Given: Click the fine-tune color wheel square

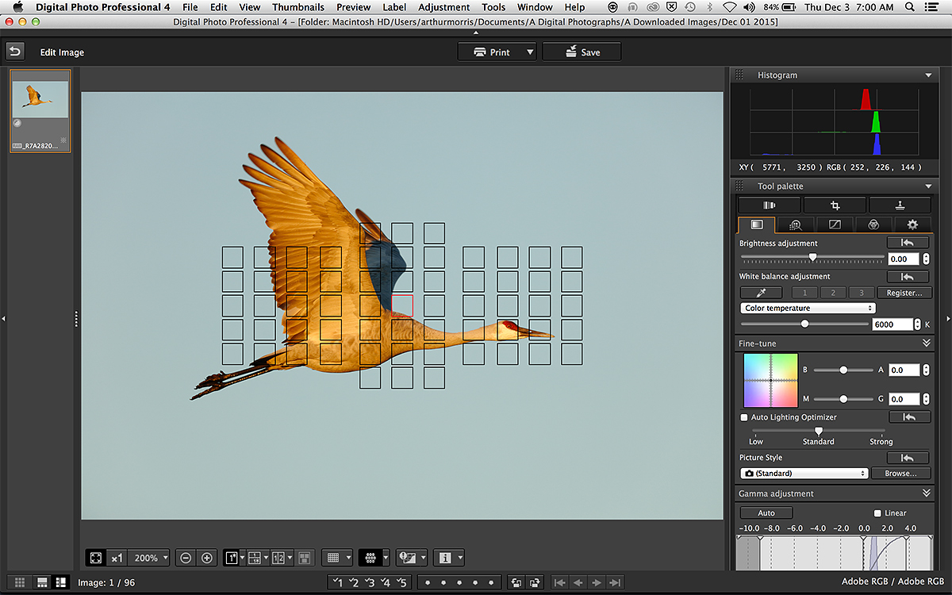Looking at the screenshot, I should [770, 380].
